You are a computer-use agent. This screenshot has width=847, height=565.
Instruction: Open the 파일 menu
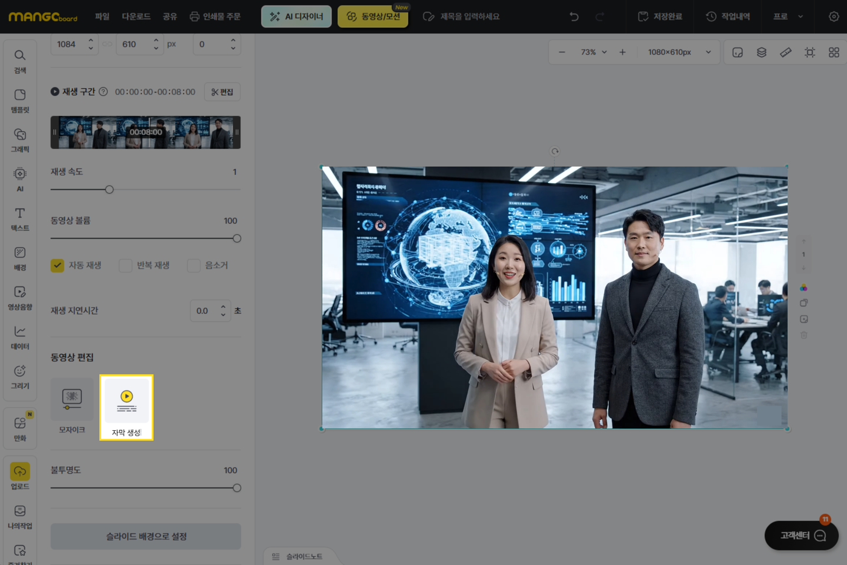pos(102,16)
